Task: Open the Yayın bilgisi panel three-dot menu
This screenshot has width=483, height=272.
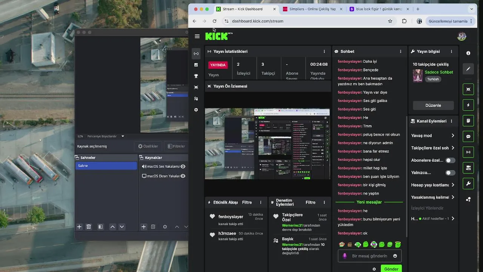Action: 451,51
